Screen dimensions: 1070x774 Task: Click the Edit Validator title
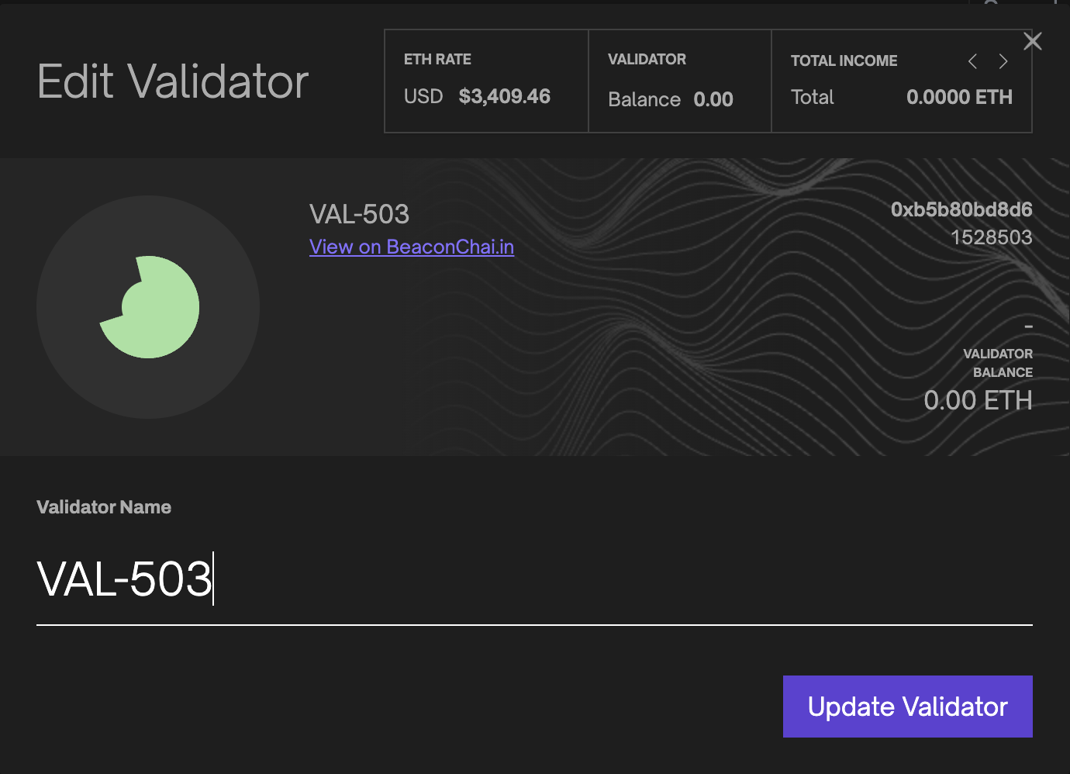(173, 81)
